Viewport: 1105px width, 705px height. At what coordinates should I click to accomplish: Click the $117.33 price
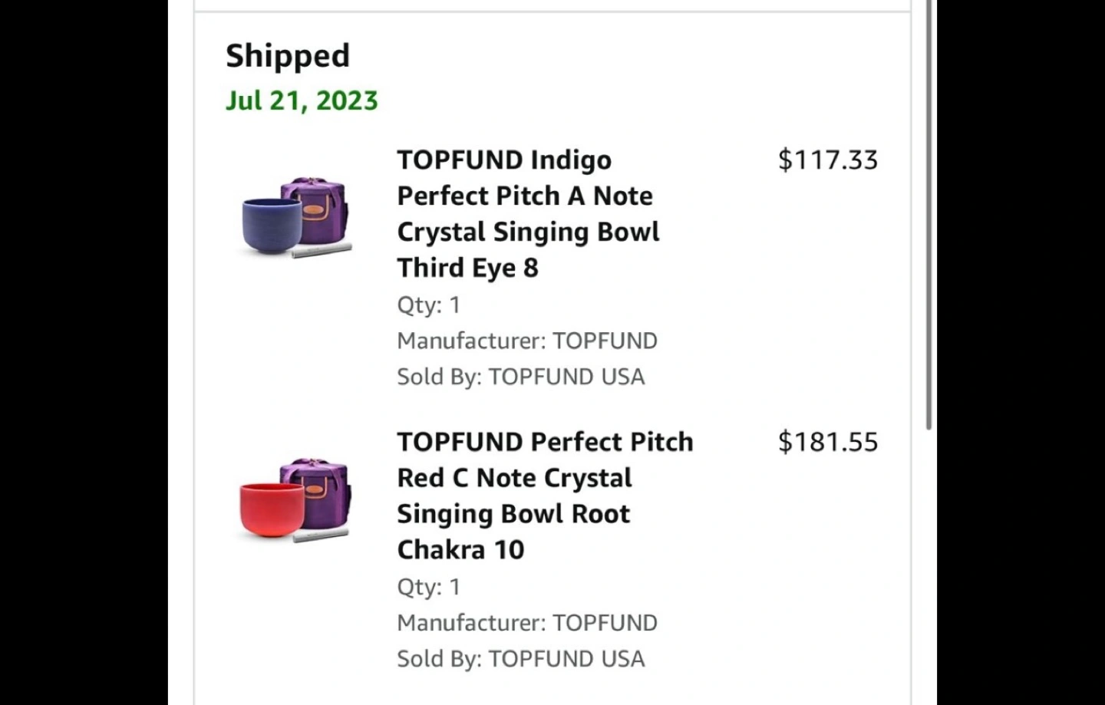[x=827, y=160]
